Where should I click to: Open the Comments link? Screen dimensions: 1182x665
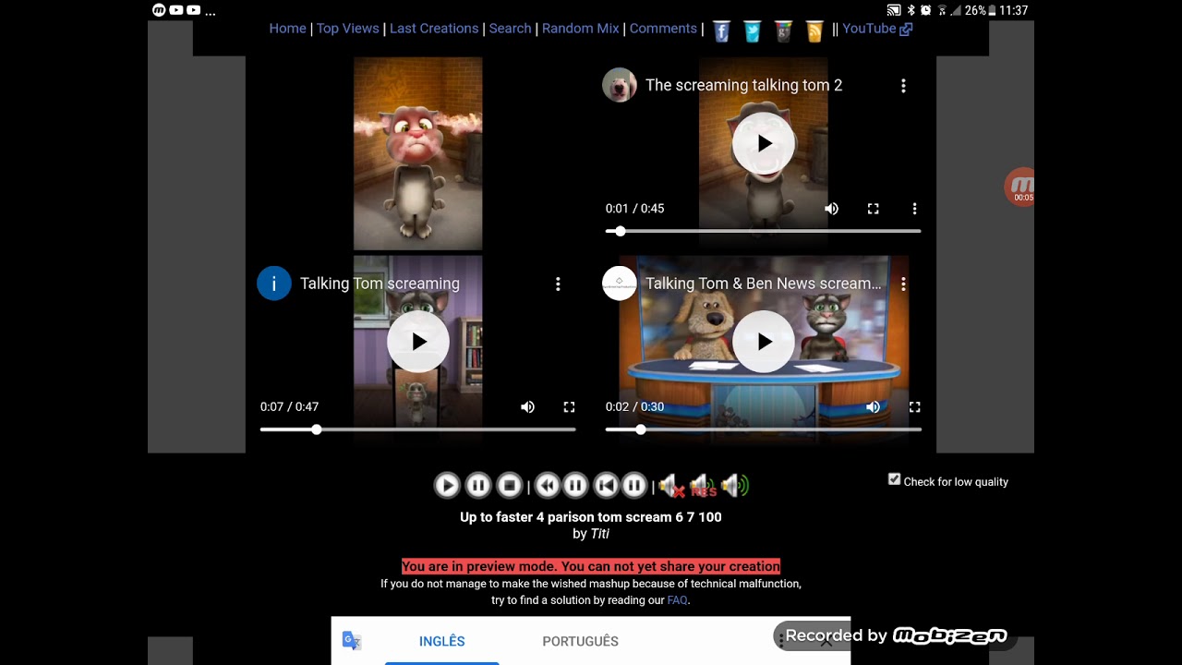point(663,29)
